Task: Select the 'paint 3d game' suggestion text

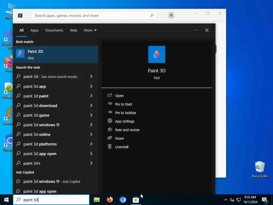Action: 36,115
